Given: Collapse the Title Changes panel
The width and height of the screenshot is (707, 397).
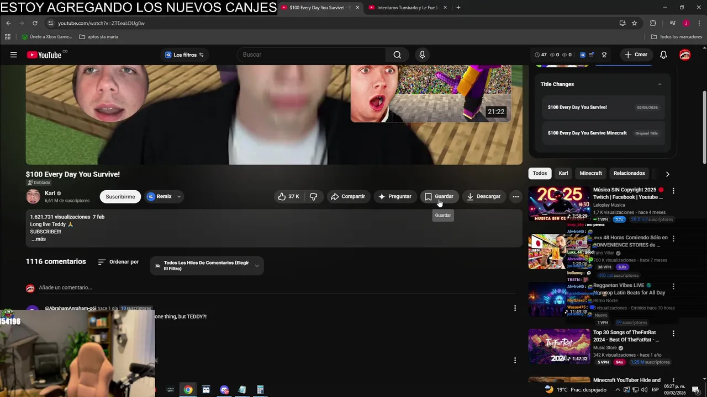Looking at the screenshot, I should click(x=659, y=84).
